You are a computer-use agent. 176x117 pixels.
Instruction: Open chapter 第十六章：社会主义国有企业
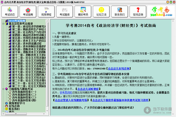(29, 69)
